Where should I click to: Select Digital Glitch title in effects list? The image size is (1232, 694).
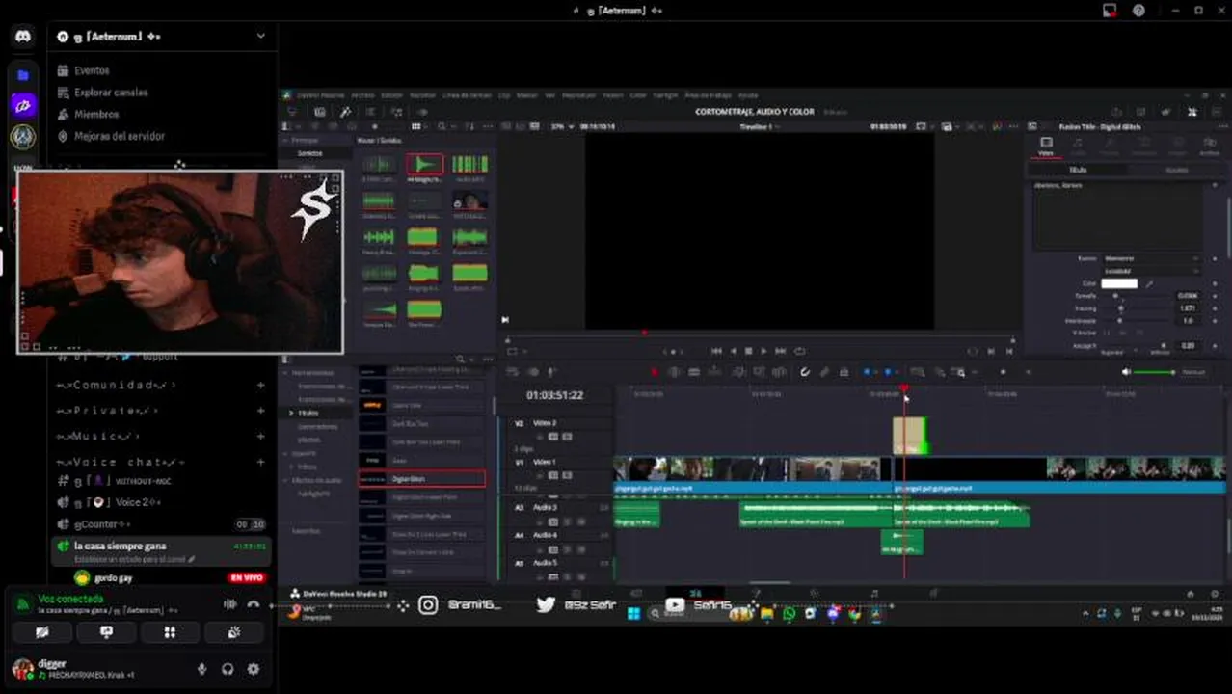pyautogui.click(x=422, y=478)
